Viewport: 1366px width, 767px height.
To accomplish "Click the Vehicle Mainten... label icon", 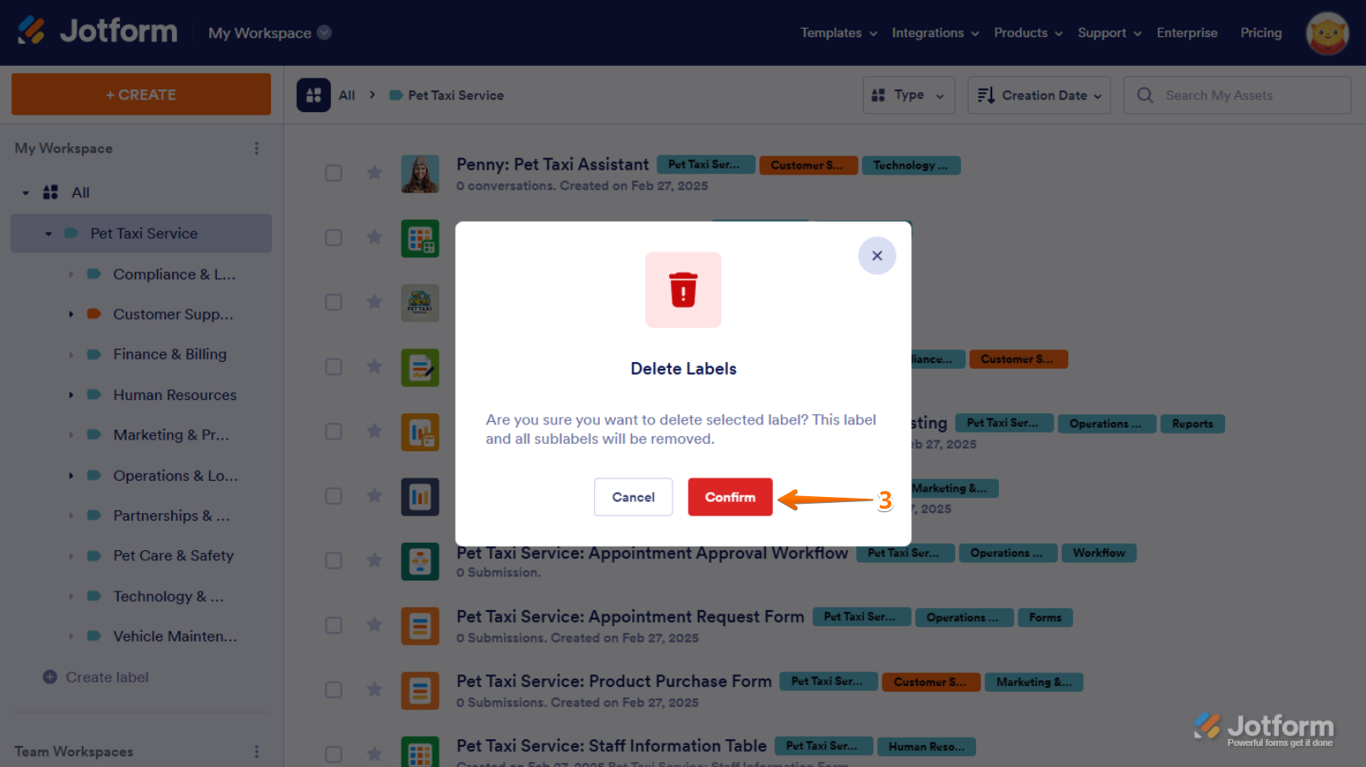I will [94, 636].
